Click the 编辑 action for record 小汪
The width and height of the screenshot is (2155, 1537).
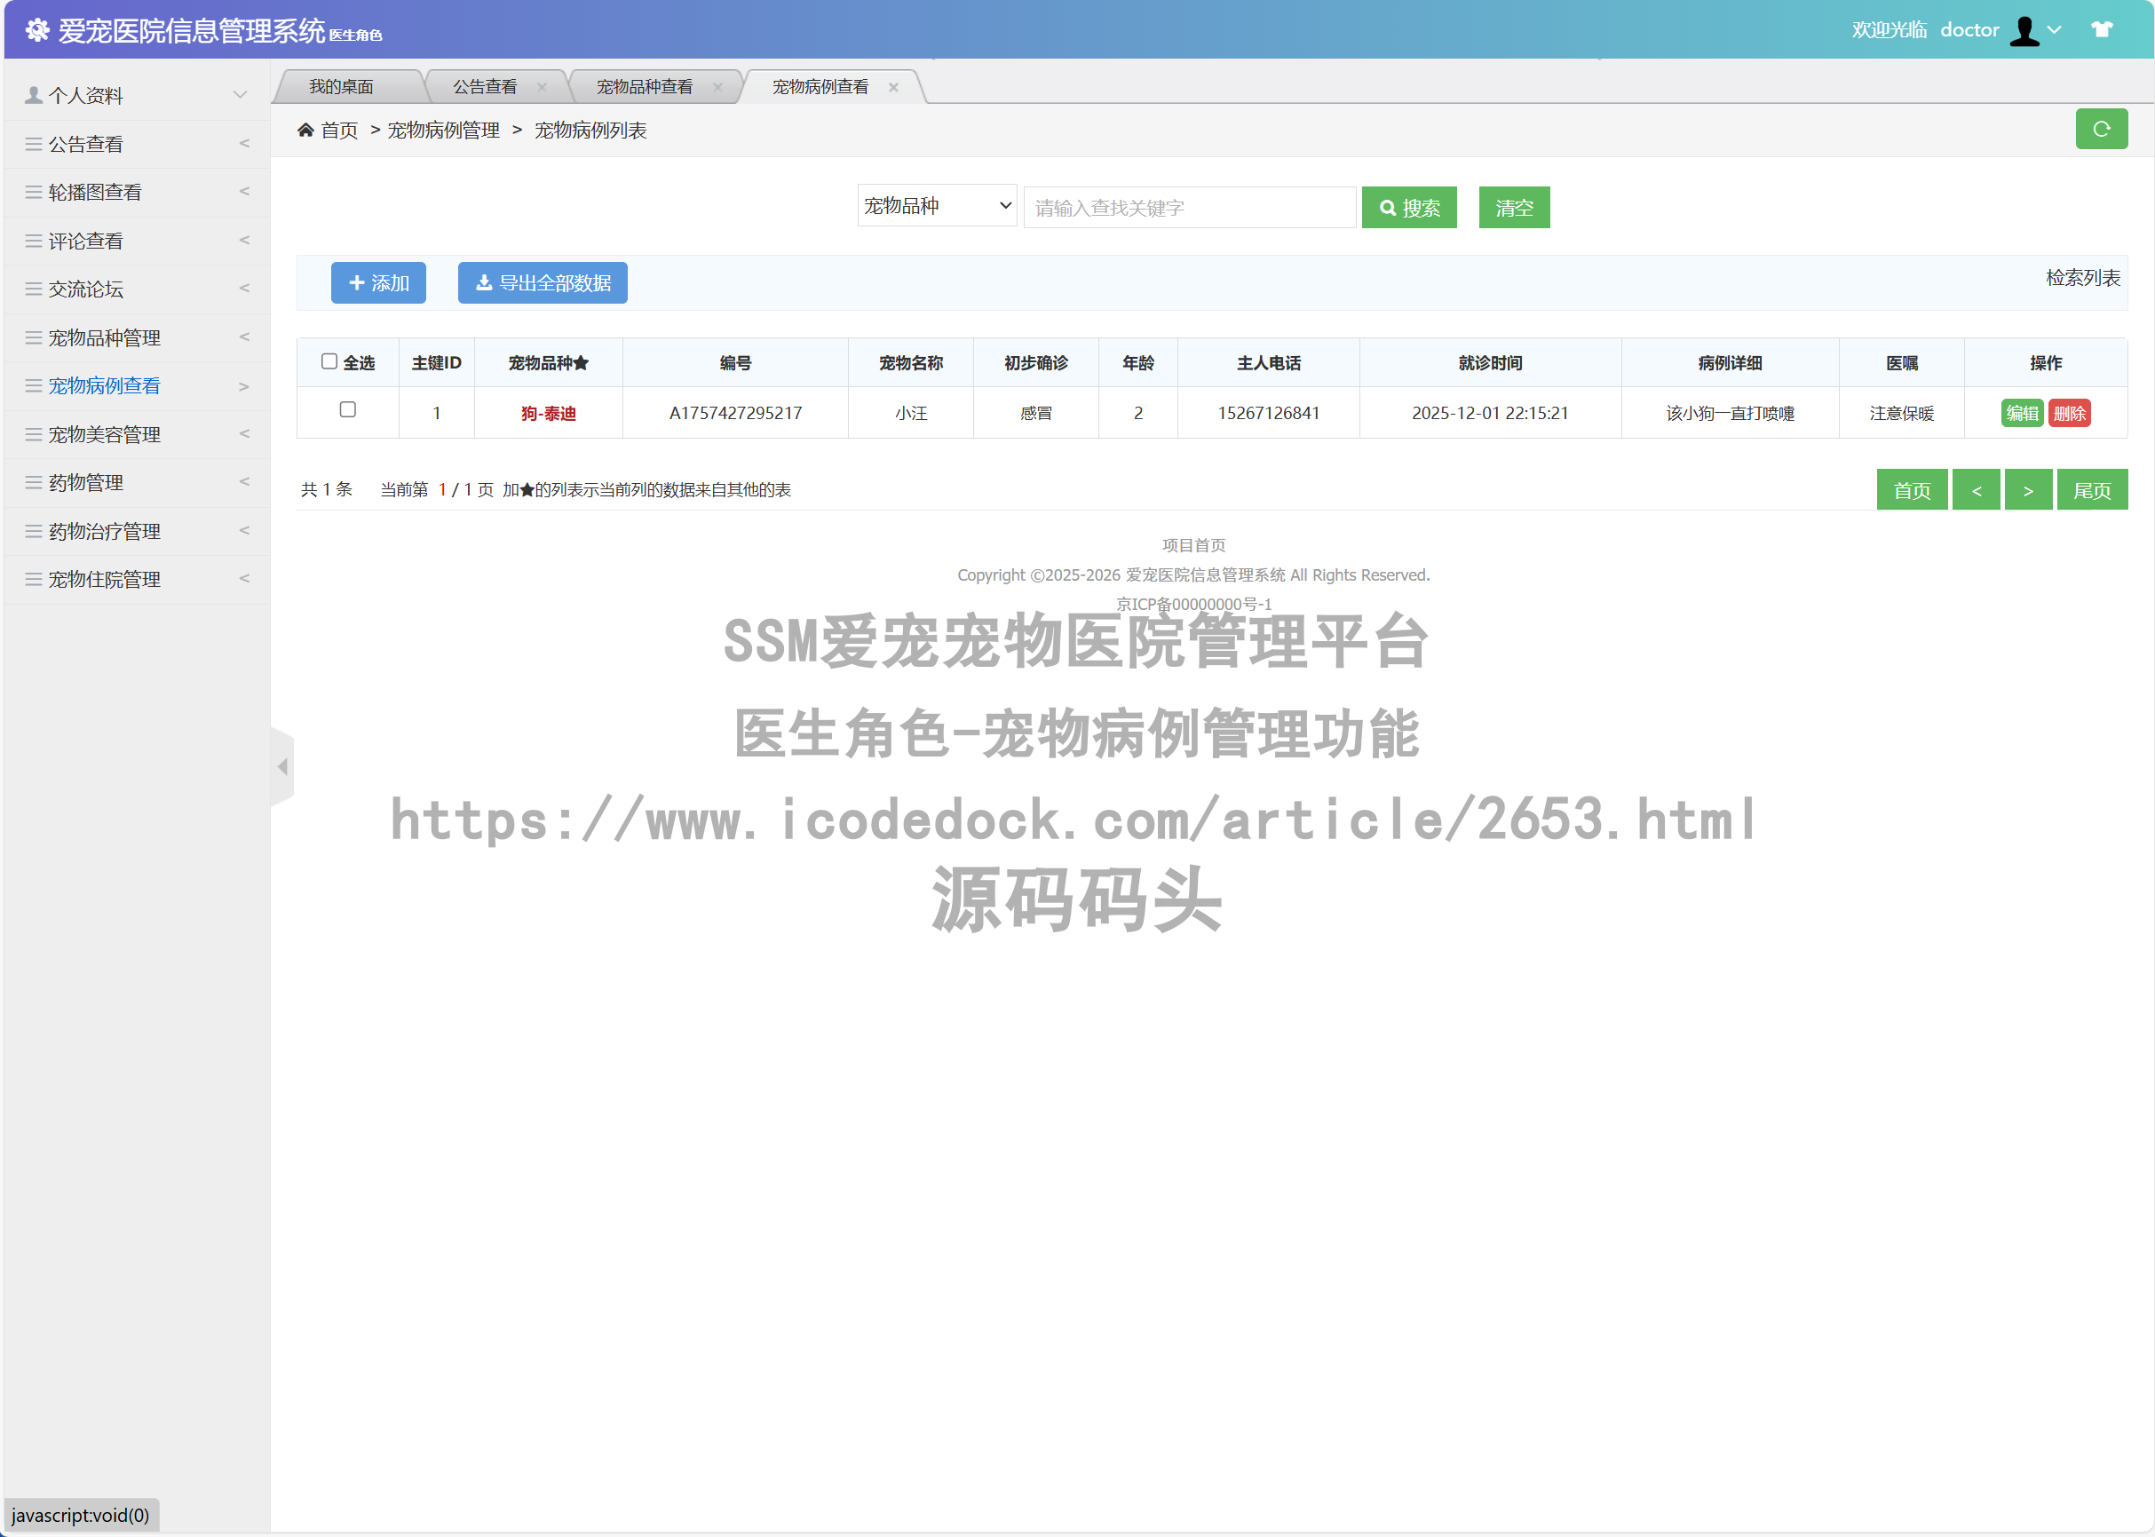[x=2022, y=412]
